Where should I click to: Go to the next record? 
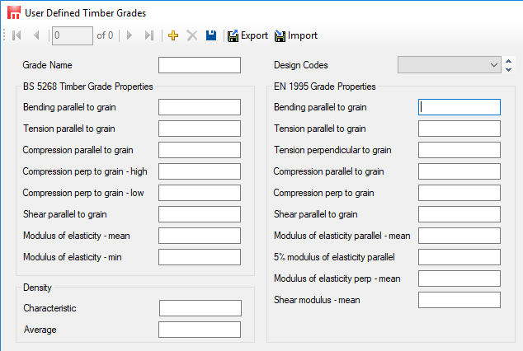tap(130, 35)
